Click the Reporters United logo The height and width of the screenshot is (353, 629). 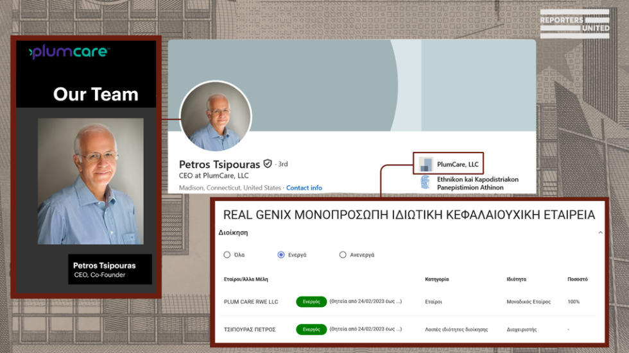574,24
